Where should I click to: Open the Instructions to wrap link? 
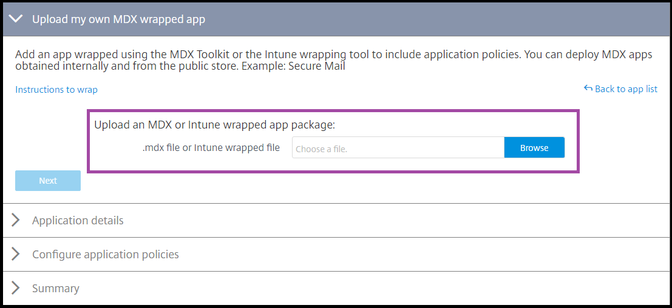click(56, 90)
